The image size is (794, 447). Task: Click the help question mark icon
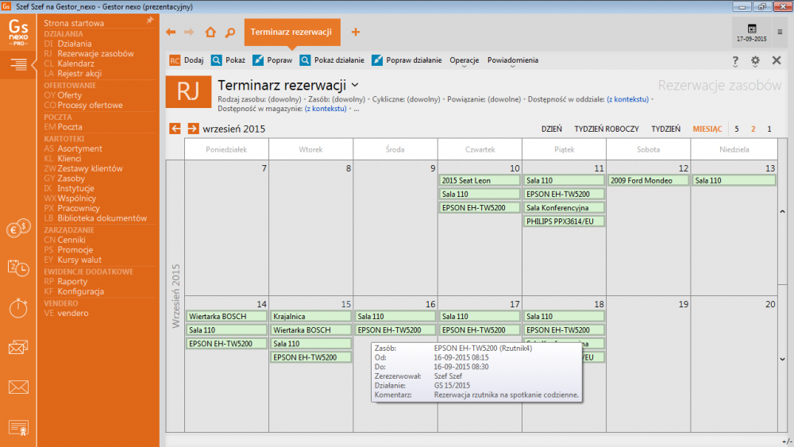(x=735, y=60)
